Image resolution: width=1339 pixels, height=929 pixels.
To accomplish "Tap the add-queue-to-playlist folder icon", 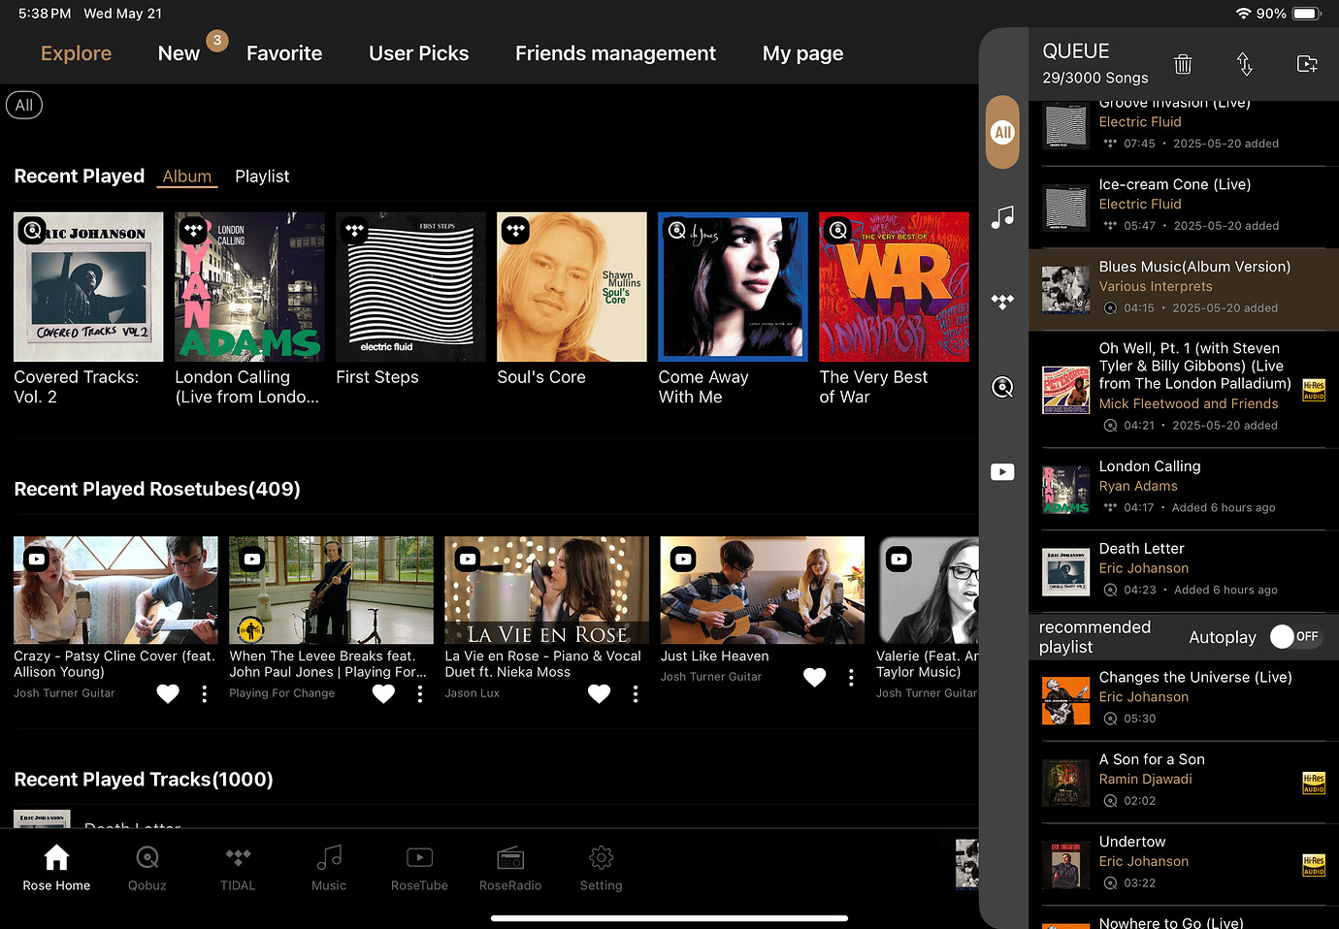I will click(1307, 64).
